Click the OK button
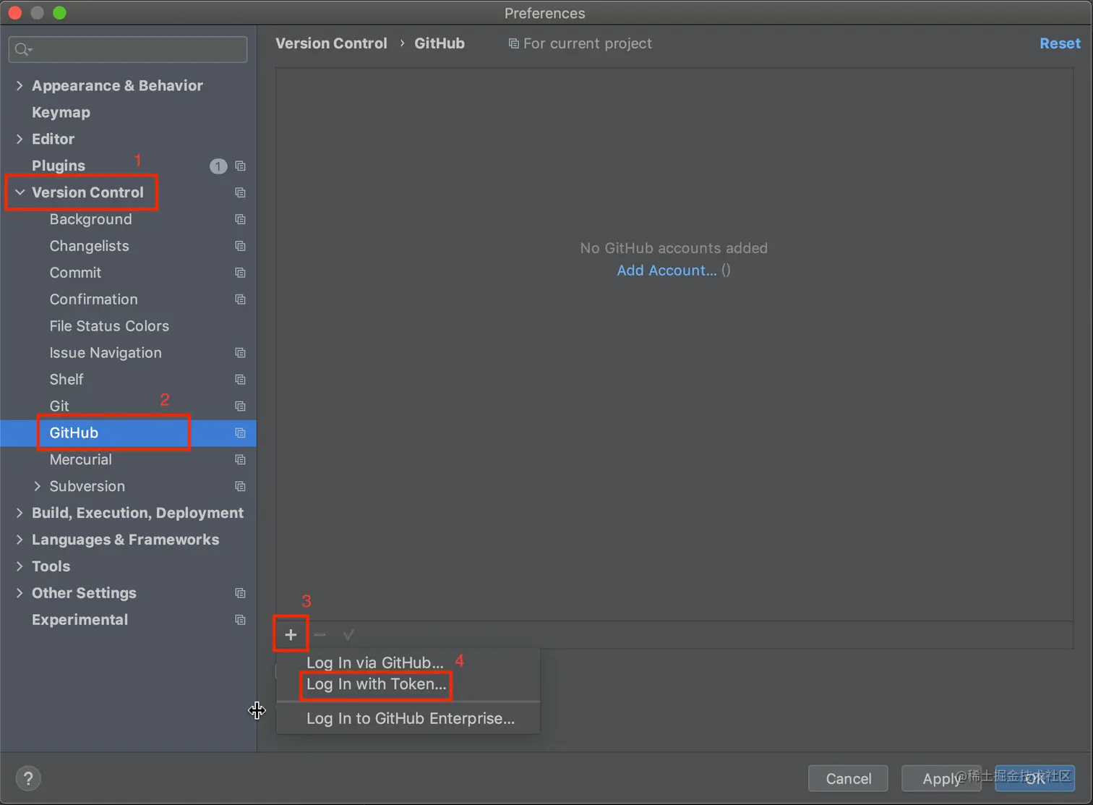This screenshot has width=1093, height=805. (x=1034, y=778)
